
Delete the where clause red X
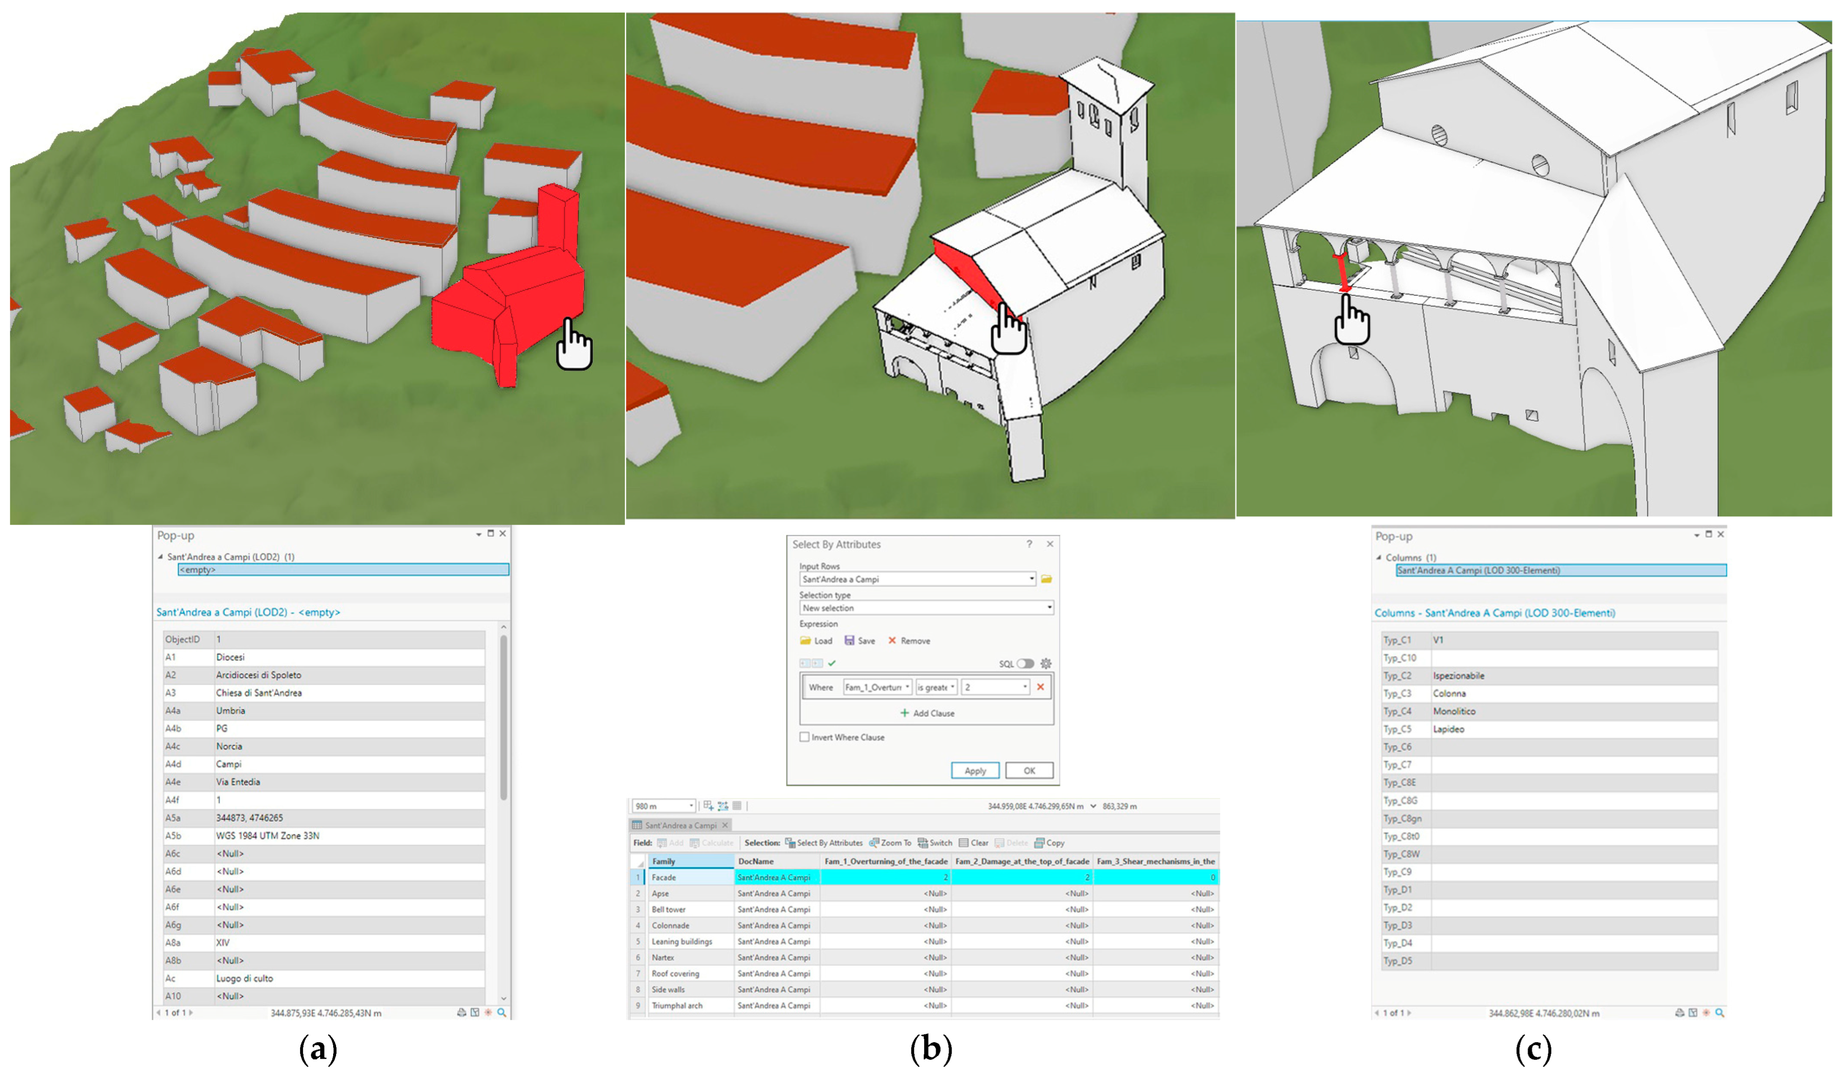[1040, 687]
